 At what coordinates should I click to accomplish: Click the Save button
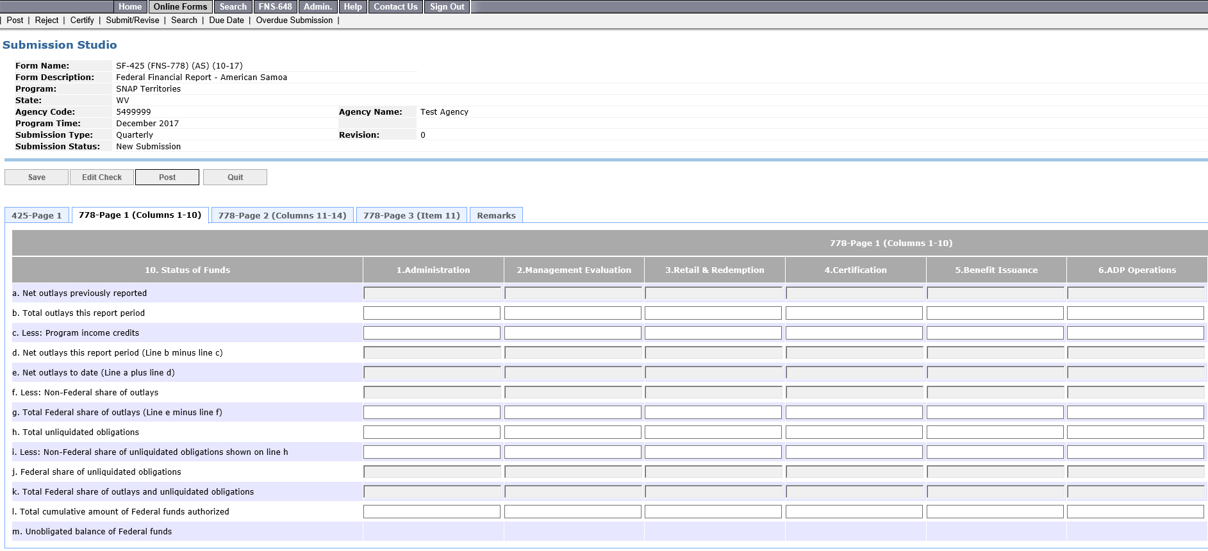pyautogui.click(x=37, y=177)
